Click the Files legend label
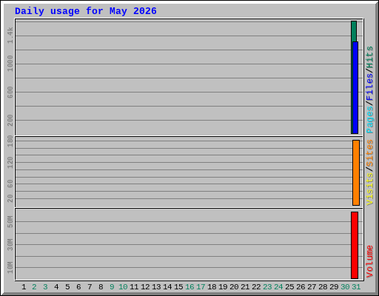This screenshot has width=379, height=296. pyautogui.click(x=369, y=87)
